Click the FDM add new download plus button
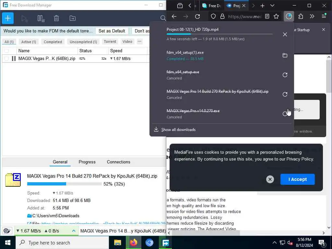Screen dimensions: 332x249 click(x=8, y=18)
